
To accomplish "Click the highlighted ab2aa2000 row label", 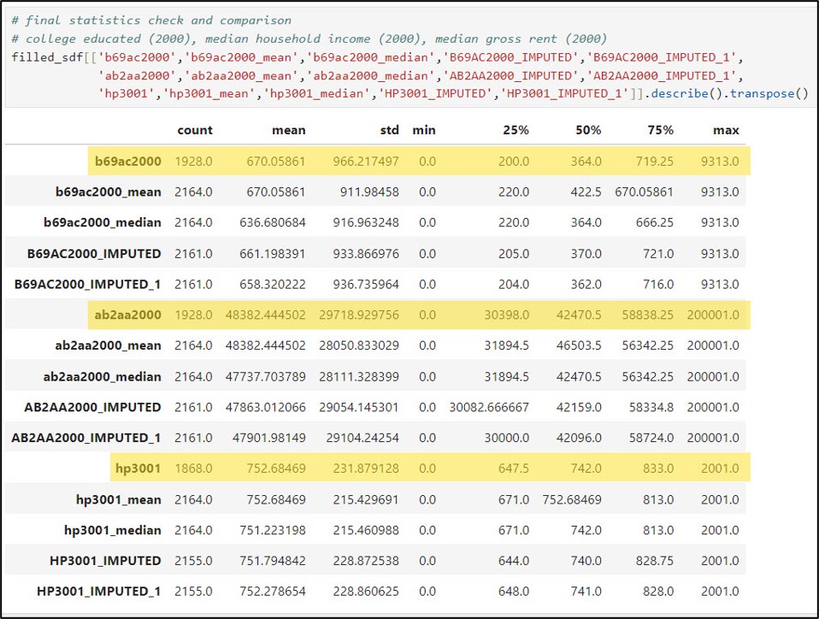I will pyautogui.click(x=127, y=315).
